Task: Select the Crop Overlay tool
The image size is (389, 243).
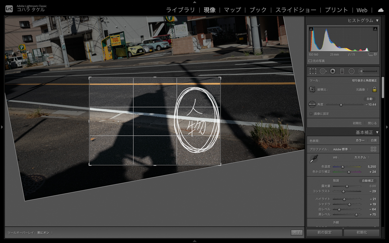Action: pos(313,71)
